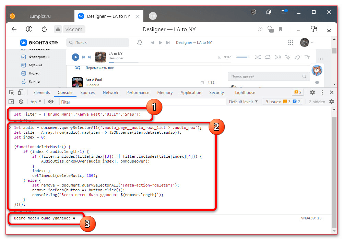The width and height of the screenshot is (343, 240).
Task: Open the Lighthouse DevTools tab
Action: [245, 93]
